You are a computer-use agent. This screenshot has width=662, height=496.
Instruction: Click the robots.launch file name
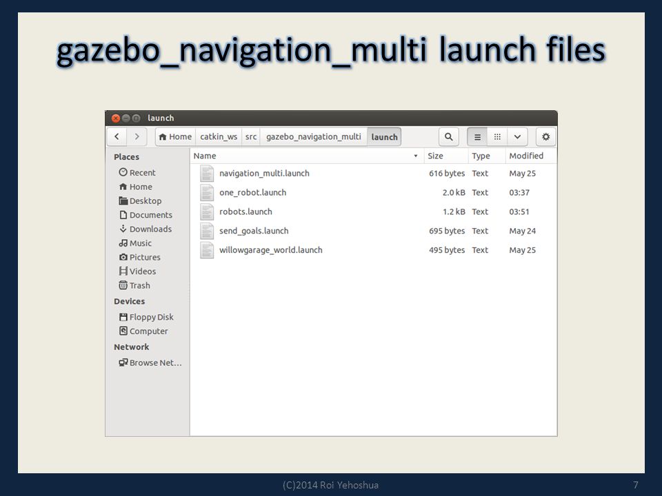245,211
